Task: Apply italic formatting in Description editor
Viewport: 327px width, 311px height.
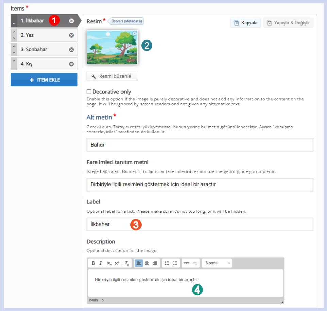Action: (x=101, y=263)
